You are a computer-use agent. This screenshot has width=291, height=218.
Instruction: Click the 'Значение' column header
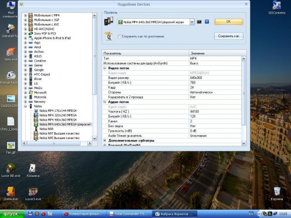tap(217, 53)
